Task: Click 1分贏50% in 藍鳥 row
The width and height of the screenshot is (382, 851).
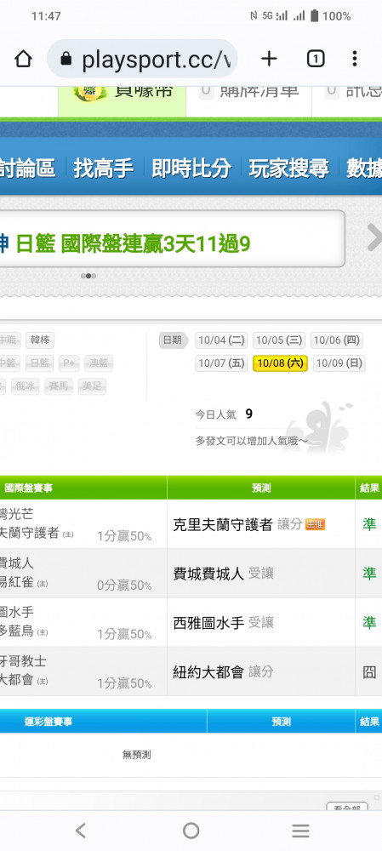Action: [x=124, y=635]
